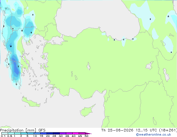Click the 30–35 mm purple legend swatch
Viewport: 177px width, 137px height.
click(x=63, y=133)
